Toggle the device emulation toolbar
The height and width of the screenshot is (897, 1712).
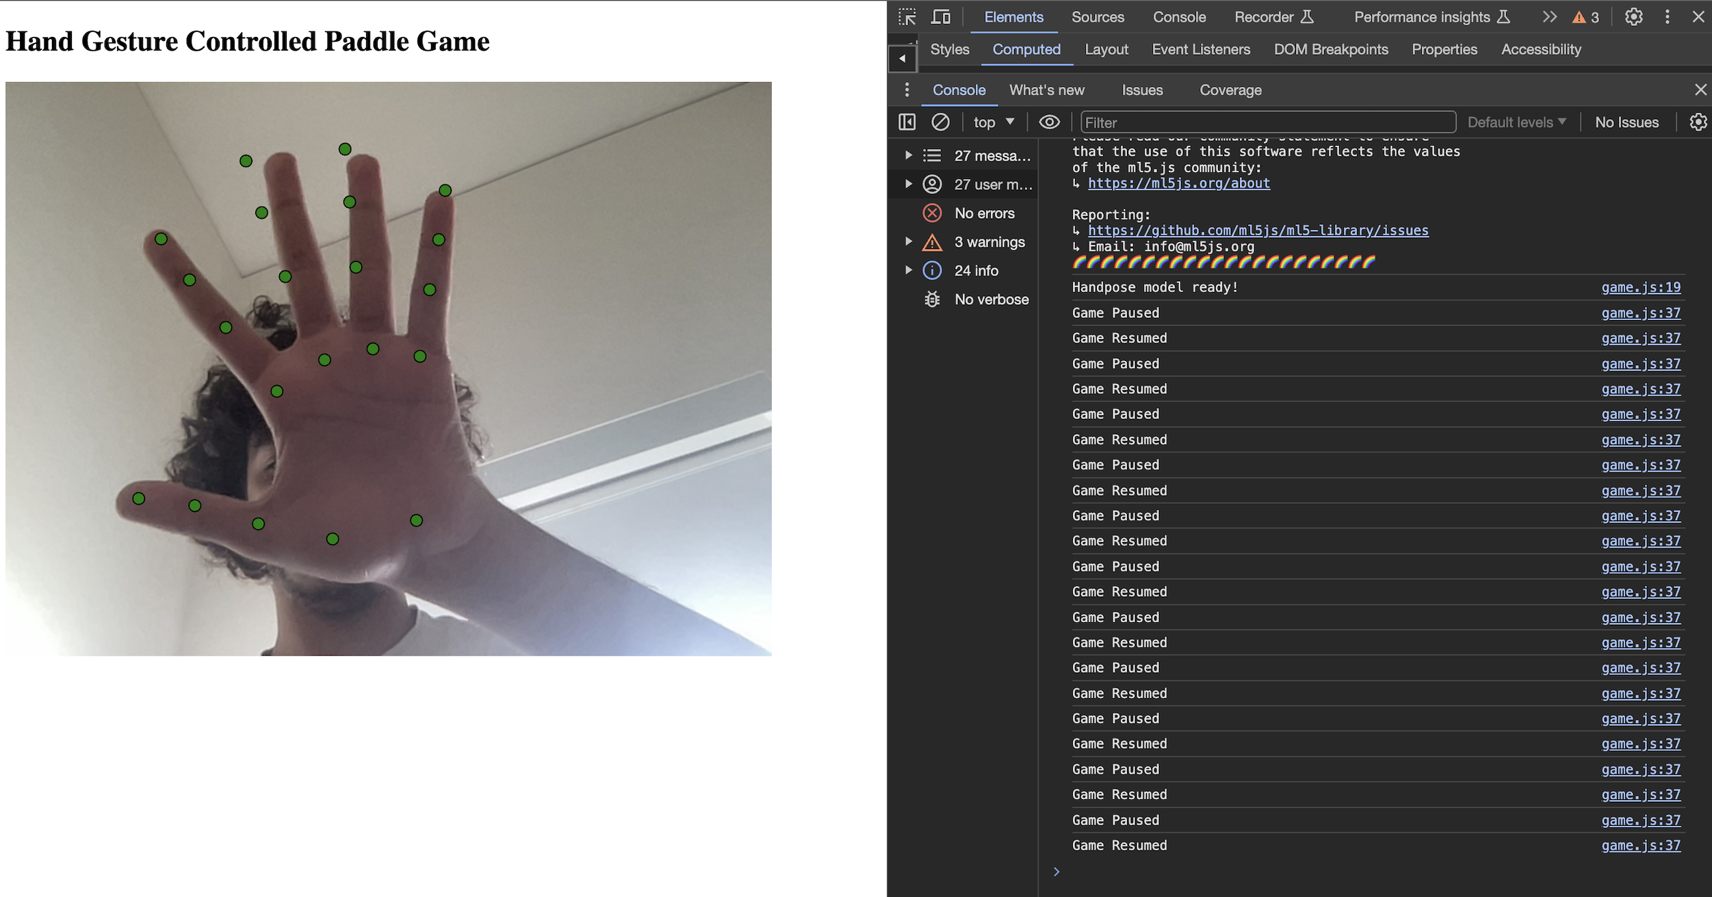942,16
